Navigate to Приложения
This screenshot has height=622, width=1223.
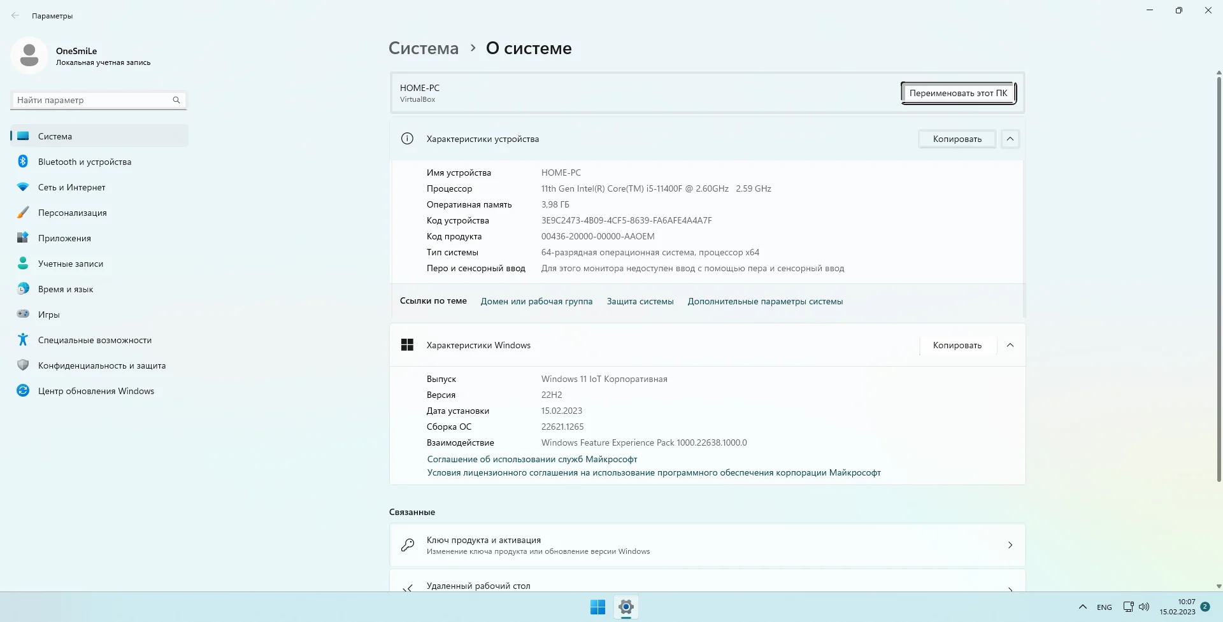(x=99, y=238)
